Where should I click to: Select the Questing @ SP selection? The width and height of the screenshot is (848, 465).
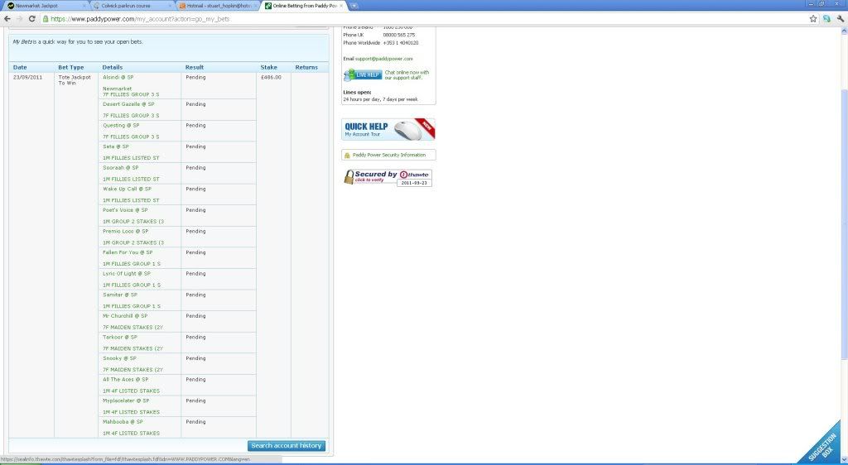121,125
